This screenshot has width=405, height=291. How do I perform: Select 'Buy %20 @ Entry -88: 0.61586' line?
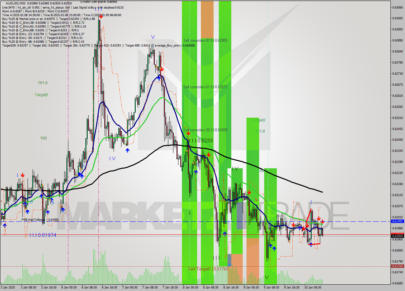click(x=43, y=41)
